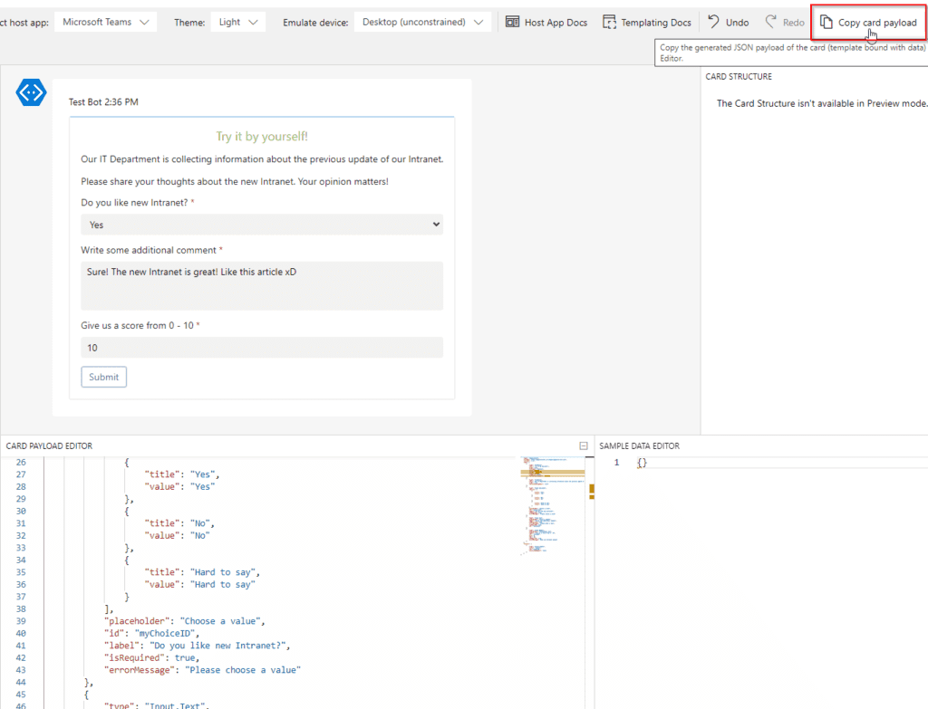This screenshot has width=928, height=709.
Task: Click the blue Test Bot avatar icon
Action: 32,92
